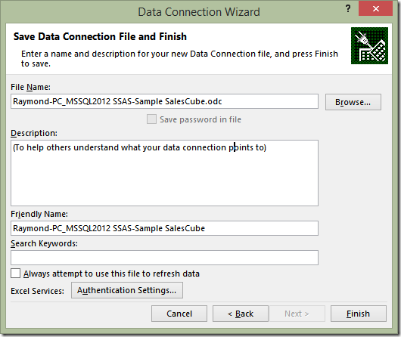Click the Search Keywords label

click(x=44, y=243)
